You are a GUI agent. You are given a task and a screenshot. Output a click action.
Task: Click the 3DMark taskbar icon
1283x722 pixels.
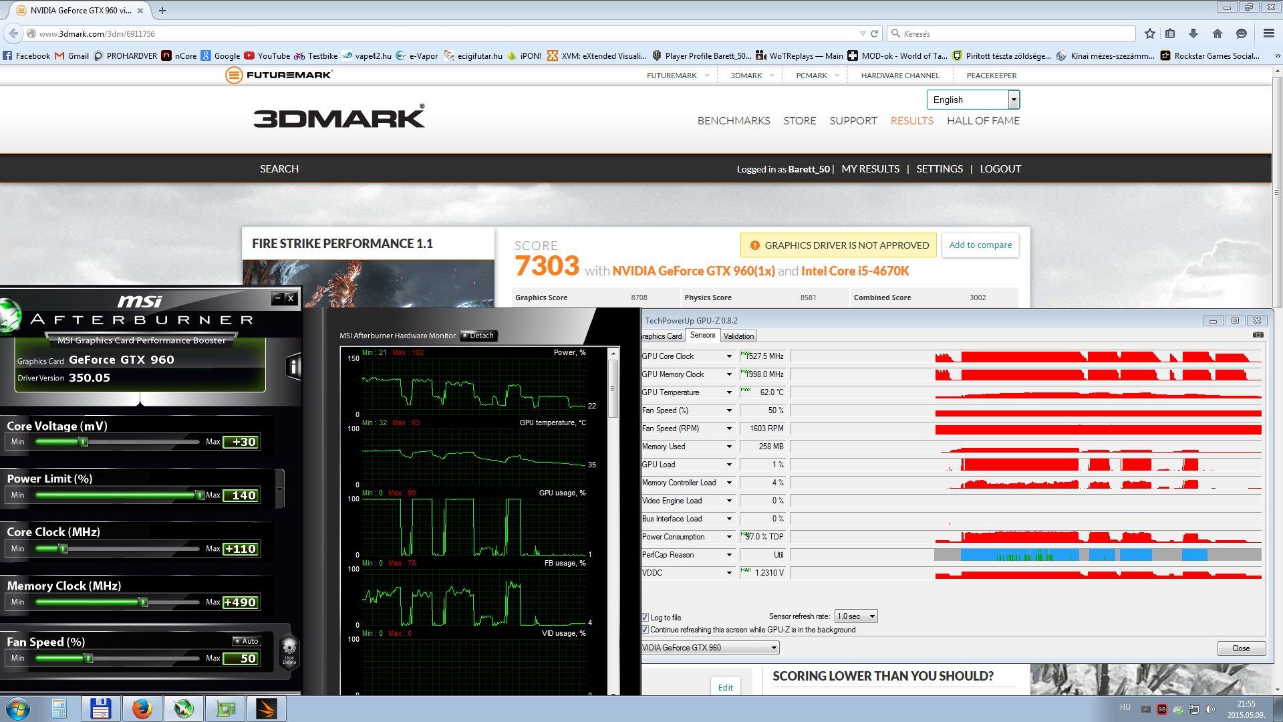266,709
